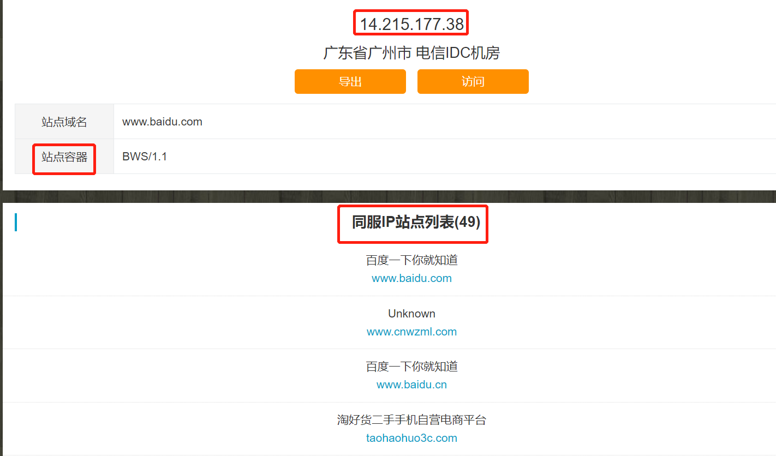Click the 同服IP站点列表(49) heading
This screenshot has height=456, width=776.
(x=416, y=222)
